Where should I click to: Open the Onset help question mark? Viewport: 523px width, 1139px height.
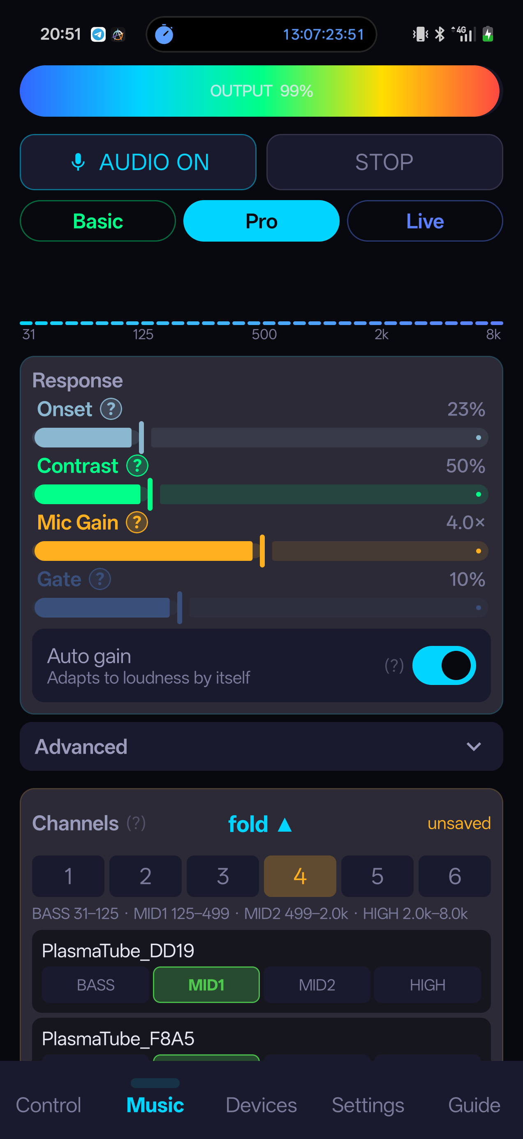(111, 409)
